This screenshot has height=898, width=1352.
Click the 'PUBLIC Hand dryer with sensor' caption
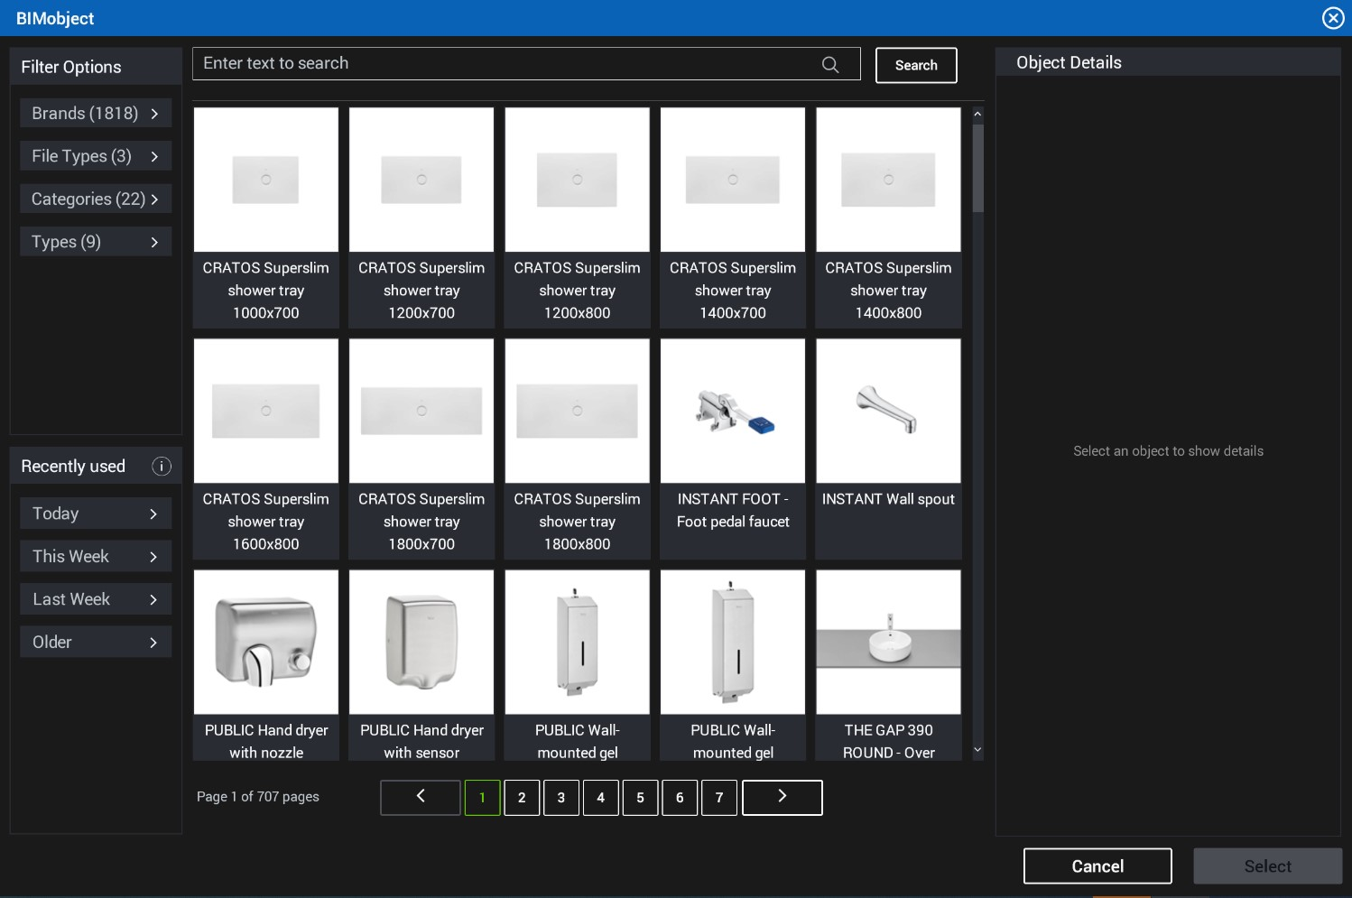421,741
